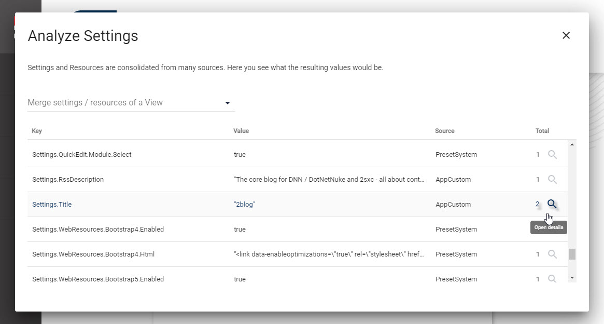This screenshot has height=324, width=604.
Task: Open details for Settings.WebResources.Bootstrap4.Html
Action: [x=552, y=254]
